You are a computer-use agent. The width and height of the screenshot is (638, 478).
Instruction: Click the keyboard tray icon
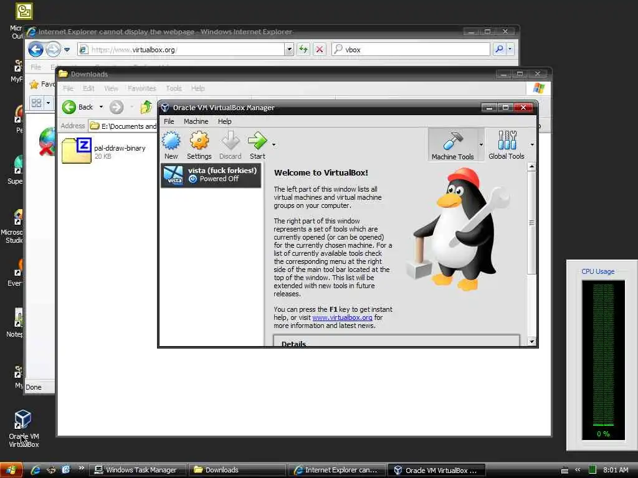pyautogui.click(x=564, y=471)
